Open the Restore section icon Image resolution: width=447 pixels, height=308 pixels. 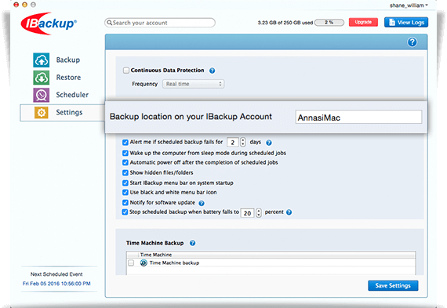[x=42, y=78]
